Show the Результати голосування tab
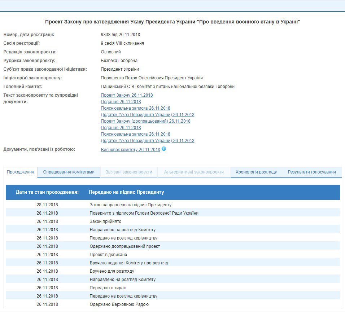Image resolution: width=345 pixels, height=312 pixels. click(312, 172)
